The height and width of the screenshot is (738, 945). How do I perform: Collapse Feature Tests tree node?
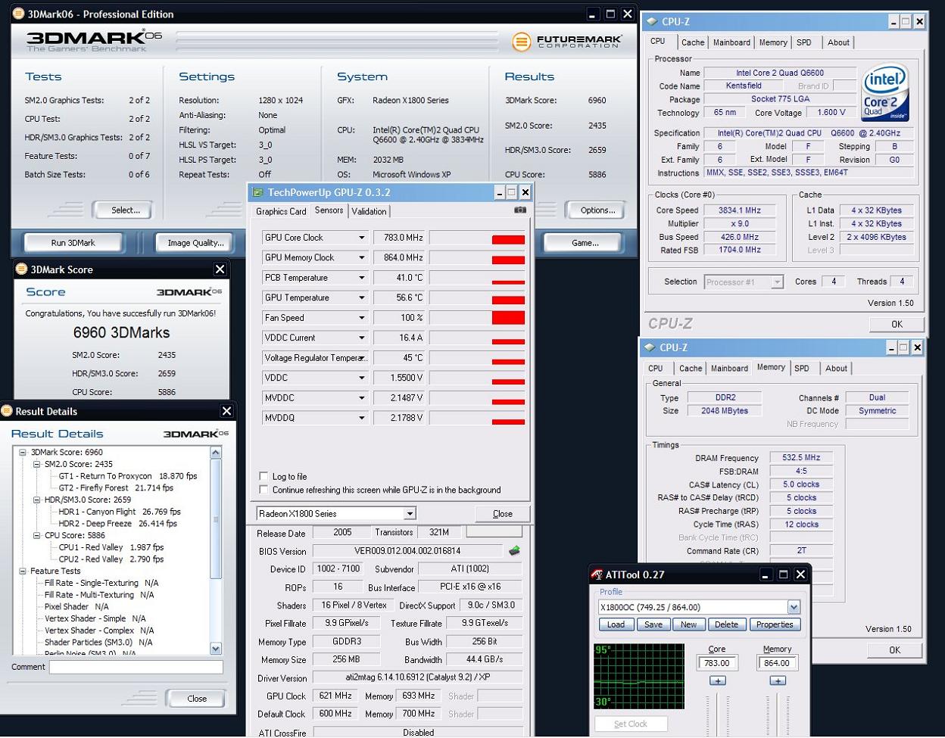[x=23, y=571]
